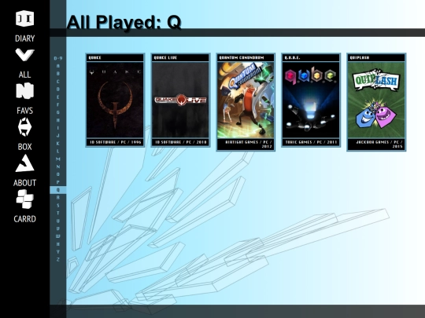Jump to letter H in index
The width and height of the screenshot is (425, 318).
coord(58,120)
